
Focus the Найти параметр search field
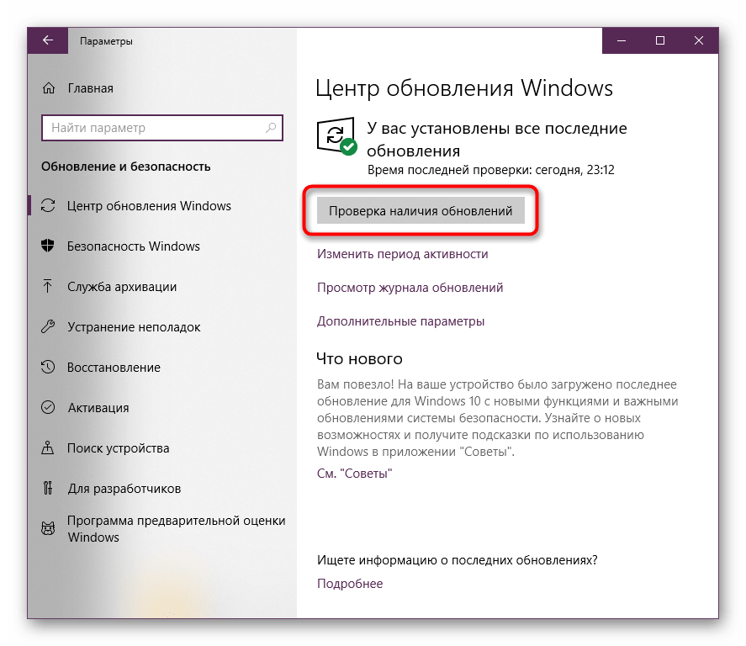pyautogui.click(x=162, y=128)
